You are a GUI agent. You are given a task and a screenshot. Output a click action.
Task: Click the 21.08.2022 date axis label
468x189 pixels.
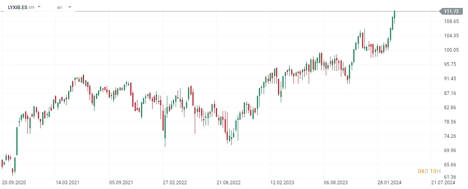229,183
